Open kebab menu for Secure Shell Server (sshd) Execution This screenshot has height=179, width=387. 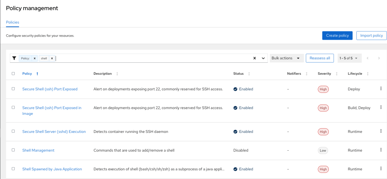[x=381, y=131]
